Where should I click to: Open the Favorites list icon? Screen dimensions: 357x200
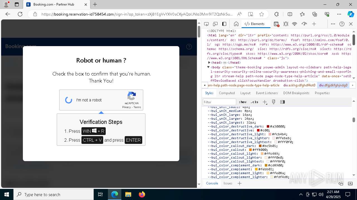pos(302,14)
